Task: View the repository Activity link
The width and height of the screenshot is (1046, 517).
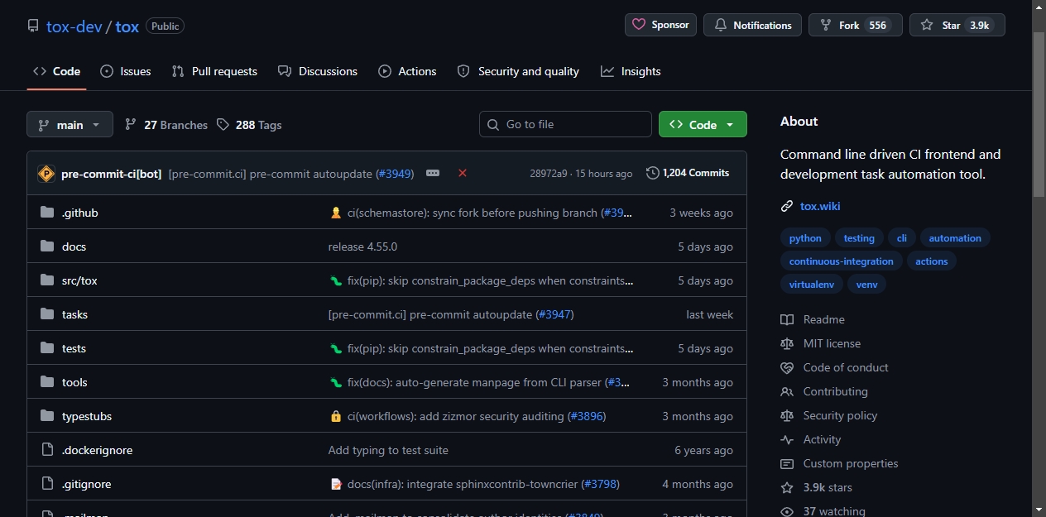Action: click(x=810, y=439)
